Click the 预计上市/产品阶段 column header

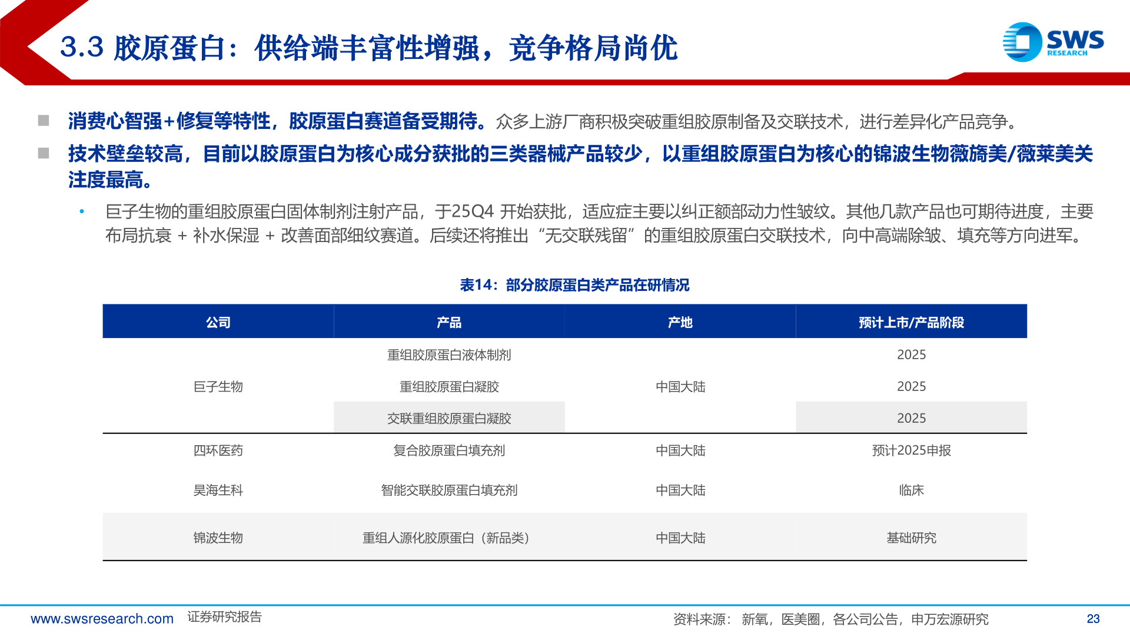[912, 322]
